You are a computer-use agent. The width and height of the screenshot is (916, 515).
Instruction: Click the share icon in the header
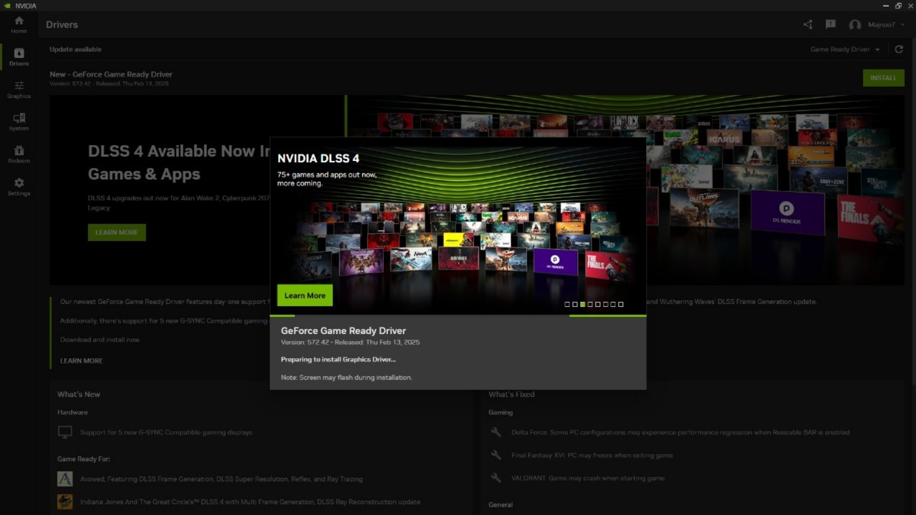coord(808,24)
